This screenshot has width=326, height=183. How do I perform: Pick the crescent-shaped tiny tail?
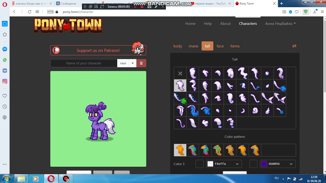coord(242,111)
